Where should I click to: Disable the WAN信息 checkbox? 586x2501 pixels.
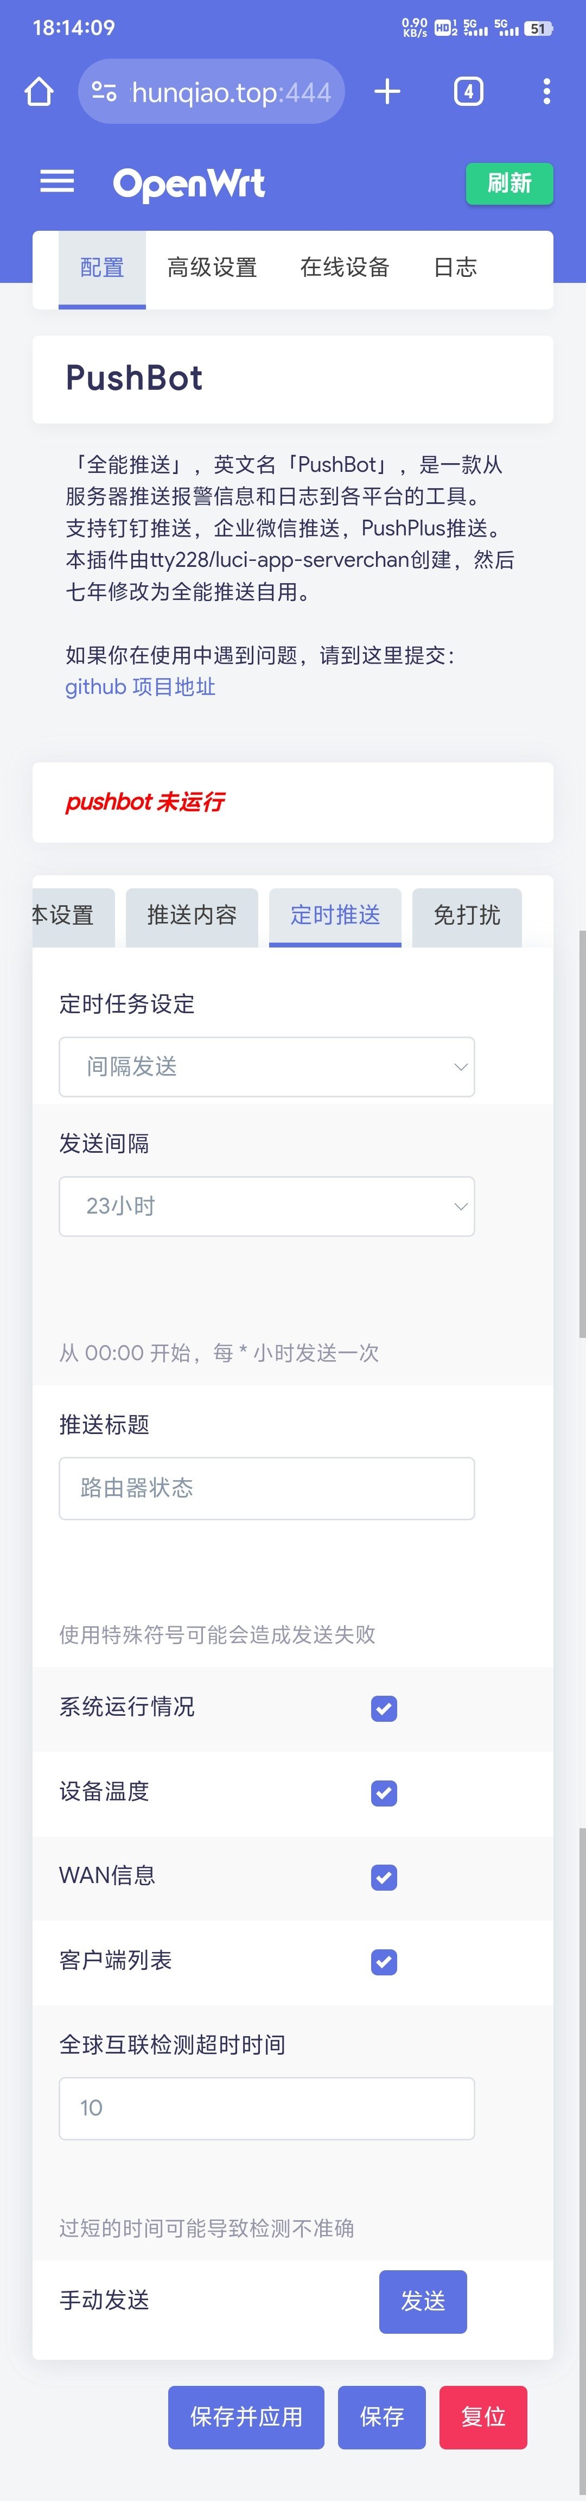click(x=384, y=1878)
